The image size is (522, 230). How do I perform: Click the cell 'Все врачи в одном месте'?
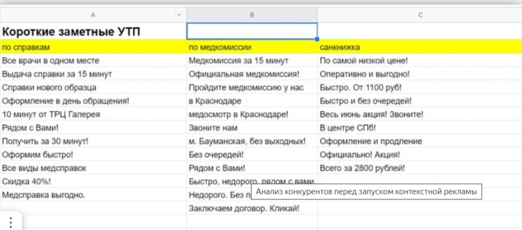click(51, 61)
